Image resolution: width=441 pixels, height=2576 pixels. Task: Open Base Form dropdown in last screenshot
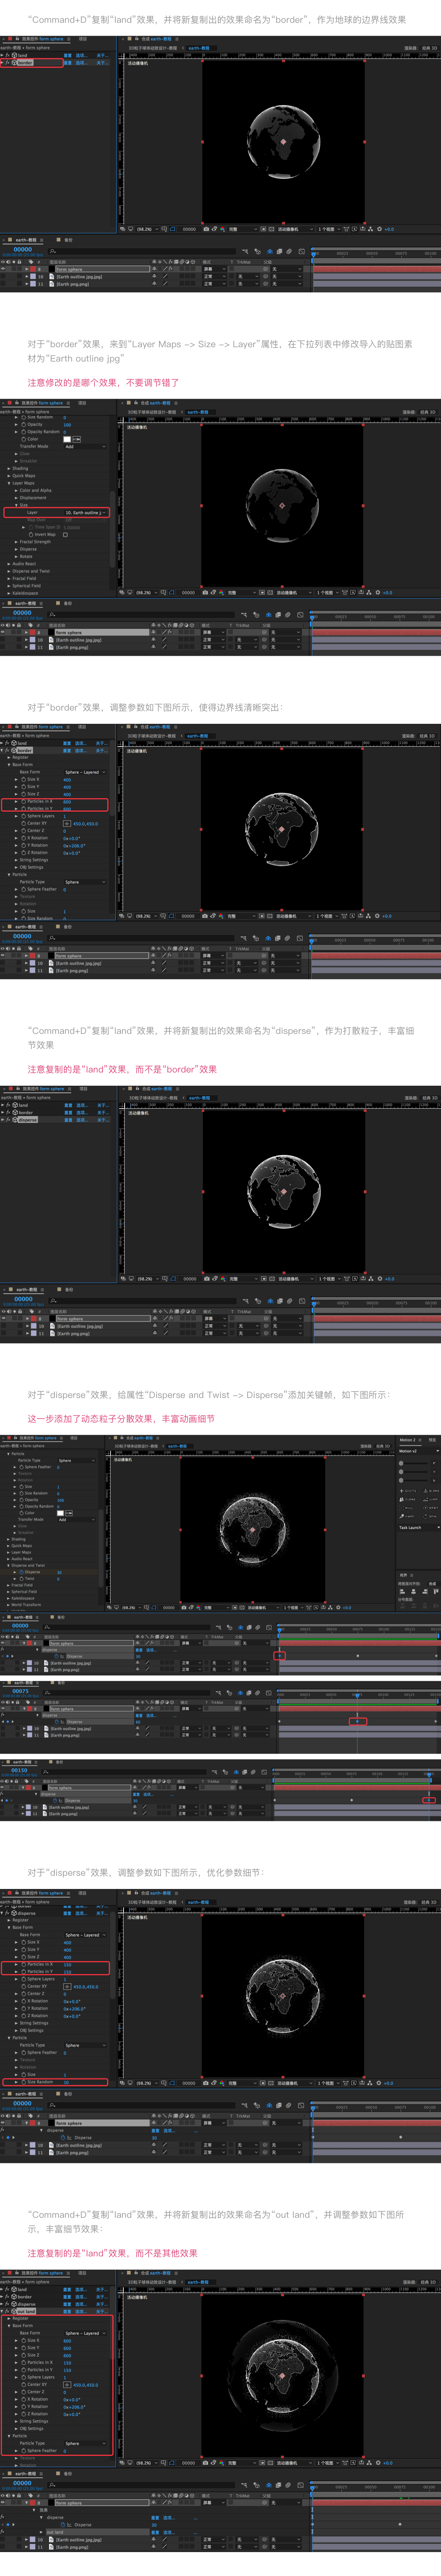[x=84, y=2333]
